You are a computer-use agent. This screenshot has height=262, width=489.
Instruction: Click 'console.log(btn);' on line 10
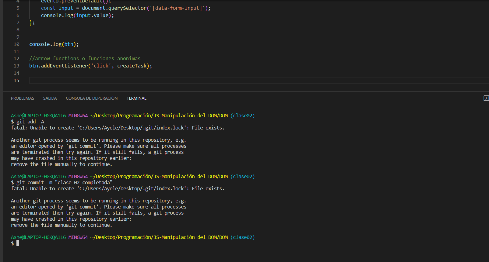tap(54, 44)
